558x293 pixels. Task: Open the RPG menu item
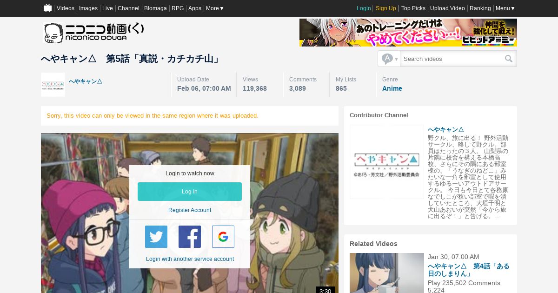178,8
